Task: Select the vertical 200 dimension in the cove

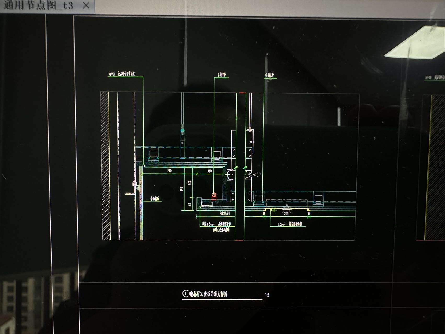Action: (x=181, y=189)
